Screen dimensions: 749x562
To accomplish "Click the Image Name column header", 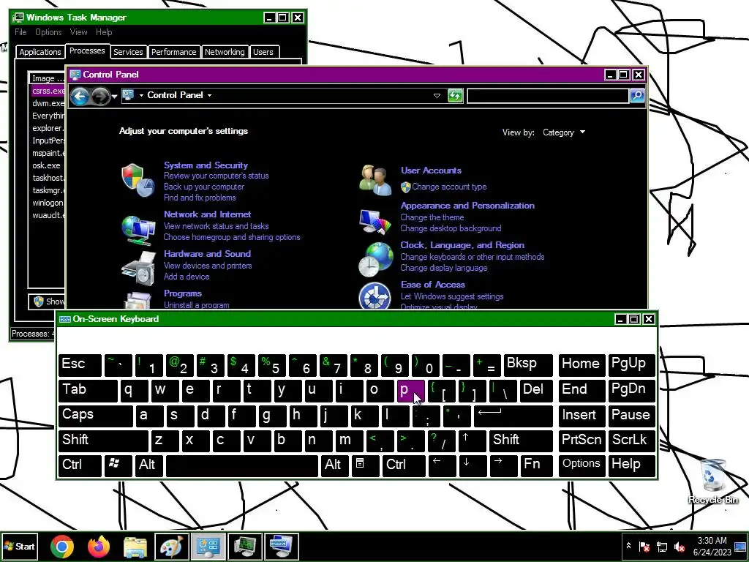I will coord(47,78).
